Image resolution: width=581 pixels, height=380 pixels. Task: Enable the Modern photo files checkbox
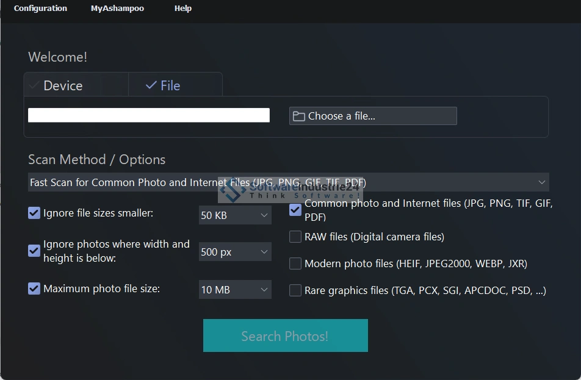(x=295, y=263)
